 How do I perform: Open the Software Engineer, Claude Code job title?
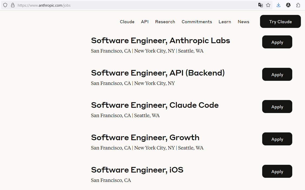[x=155, y=105]
